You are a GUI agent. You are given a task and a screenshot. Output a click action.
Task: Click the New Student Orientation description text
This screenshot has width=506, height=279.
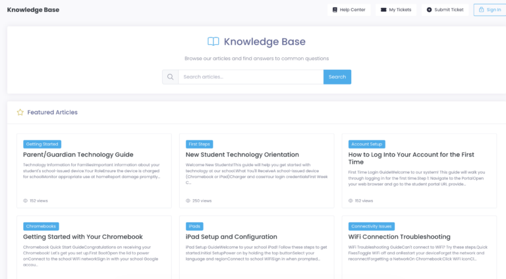(x=256, y=173)
